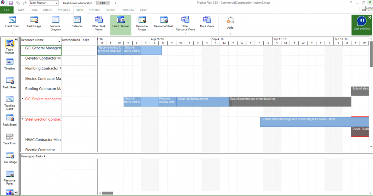The image size is (373, 196).
Task: Click the Save icon in title bar
Action: 11,3
